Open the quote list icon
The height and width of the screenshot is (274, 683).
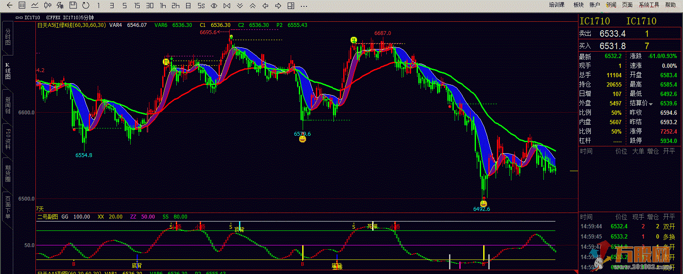pos(22,6)
